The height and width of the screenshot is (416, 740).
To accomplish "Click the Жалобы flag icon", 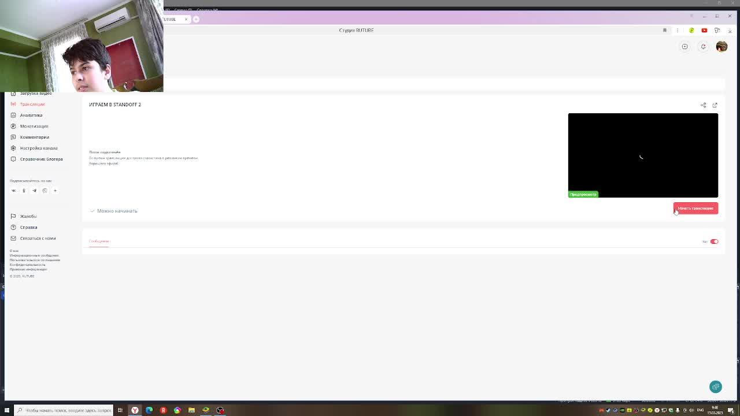I will click(13, 216).
